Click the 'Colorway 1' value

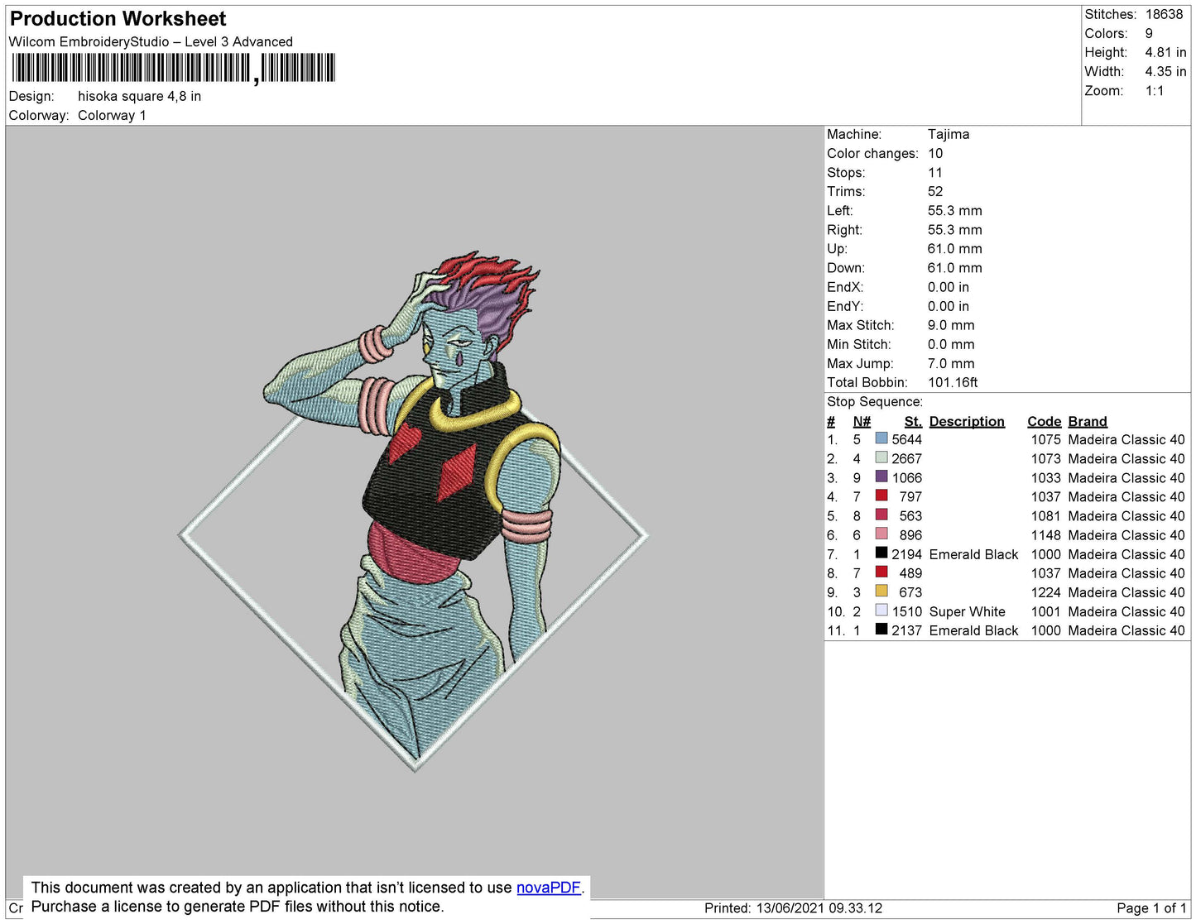pyautogui.click(x=112, y=115)
